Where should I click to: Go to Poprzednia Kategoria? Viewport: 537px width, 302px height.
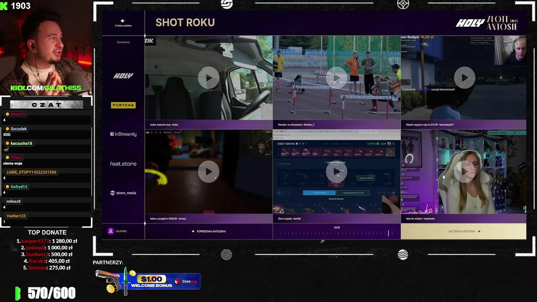click(209, 231)
